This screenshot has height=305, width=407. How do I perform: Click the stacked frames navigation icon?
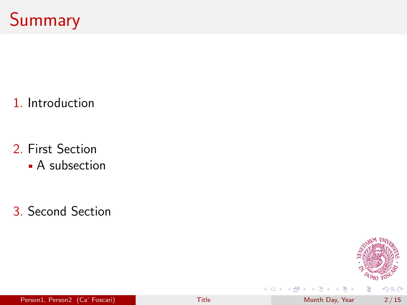[296, 289]
